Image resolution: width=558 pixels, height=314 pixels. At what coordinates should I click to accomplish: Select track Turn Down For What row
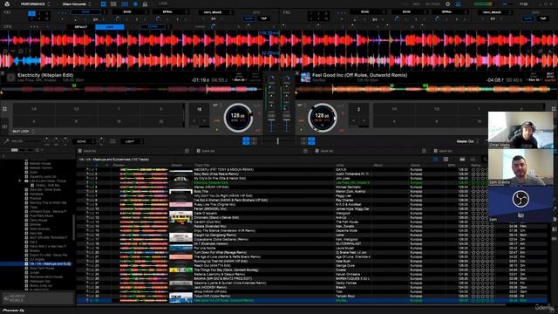tap(312, 252)
